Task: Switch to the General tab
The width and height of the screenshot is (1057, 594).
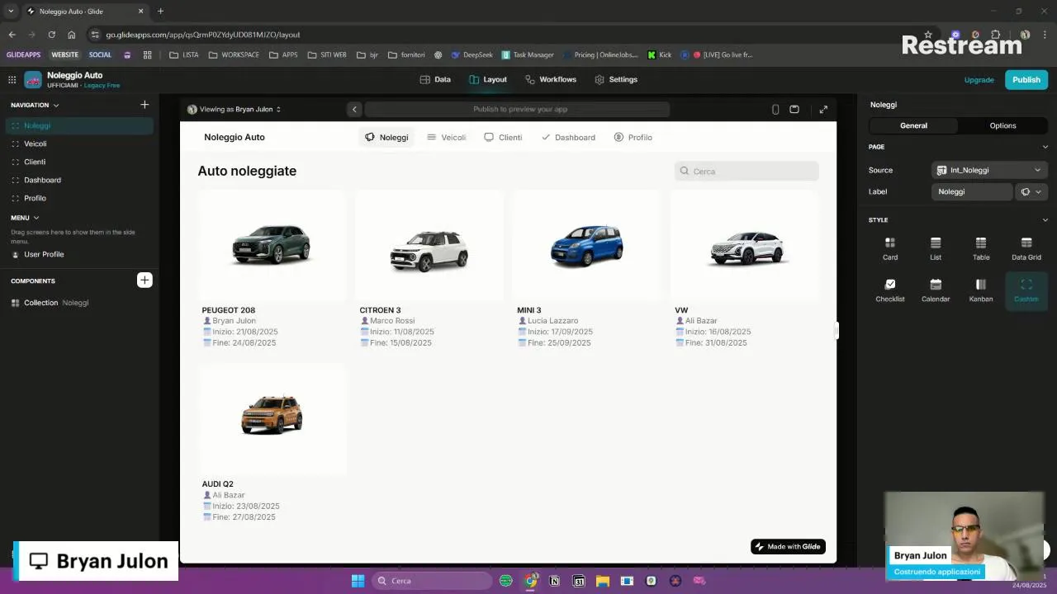Action: tap(913, 125)
